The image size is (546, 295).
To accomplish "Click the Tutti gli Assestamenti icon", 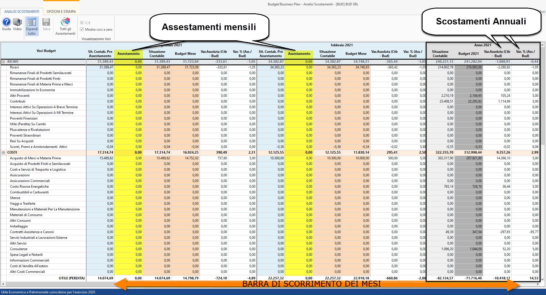I will [x=65, y=26].
